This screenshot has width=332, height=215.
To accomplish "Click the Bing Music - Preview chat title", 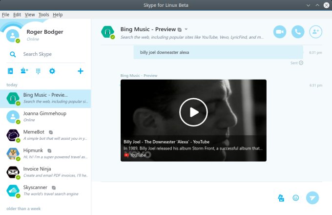I will (148, 29).
